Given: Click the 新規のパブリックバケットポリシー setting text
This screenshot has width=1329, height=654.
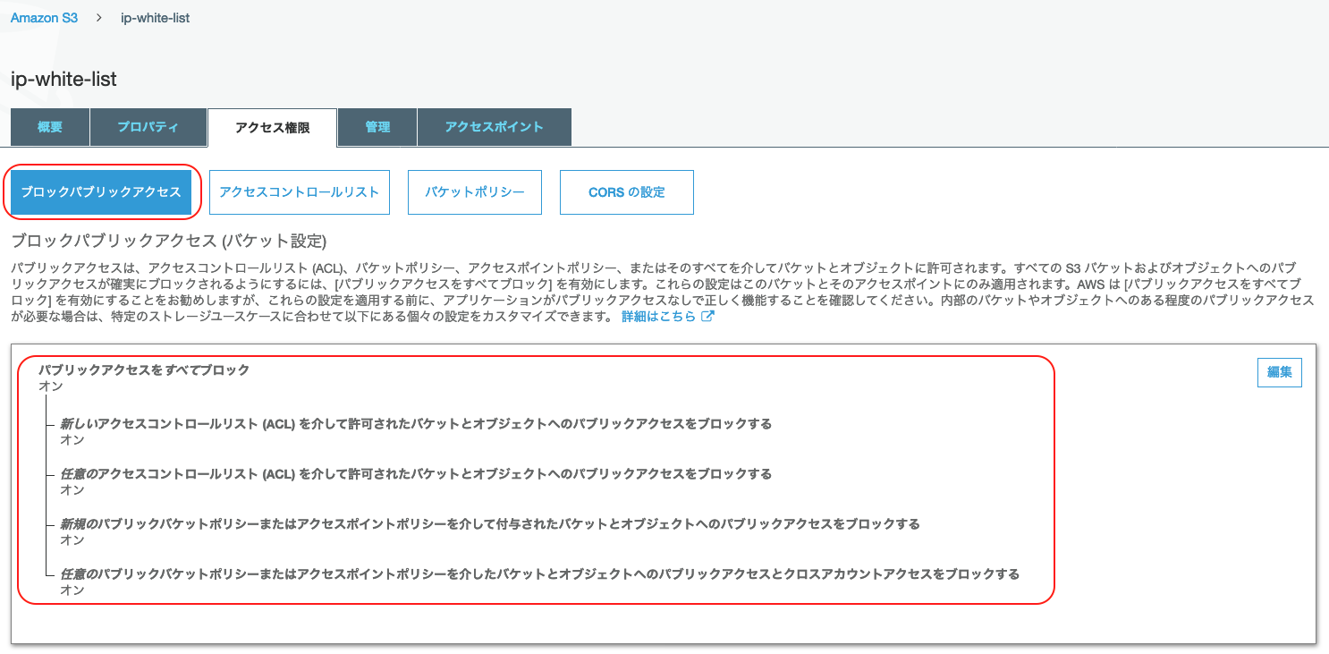Looking at the screenshot, I should pyautogui.click(x=490, y=523).
